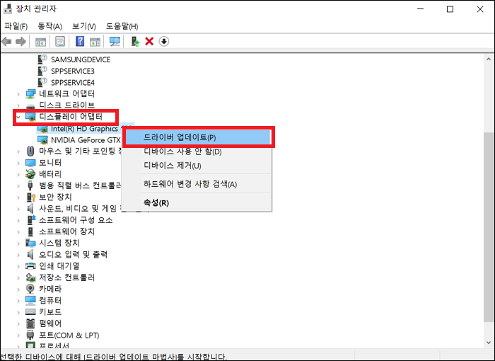Viewport: 495px width, 361px height.
Task: Maximize the Device Manager window
Action: click(450, 9)
